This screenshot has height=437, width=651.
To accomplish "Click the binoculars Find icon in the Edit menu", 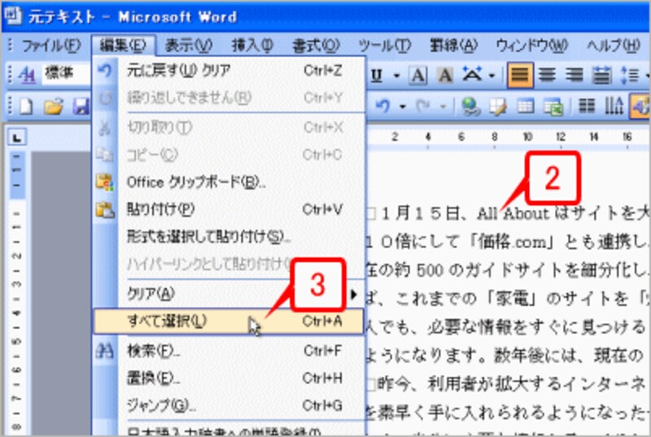I will pyautogui.click(x=105, y=351).
